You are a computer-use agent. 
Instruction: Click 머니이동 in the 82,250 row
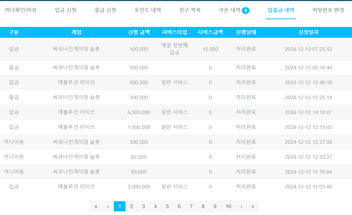click(14, 157)
